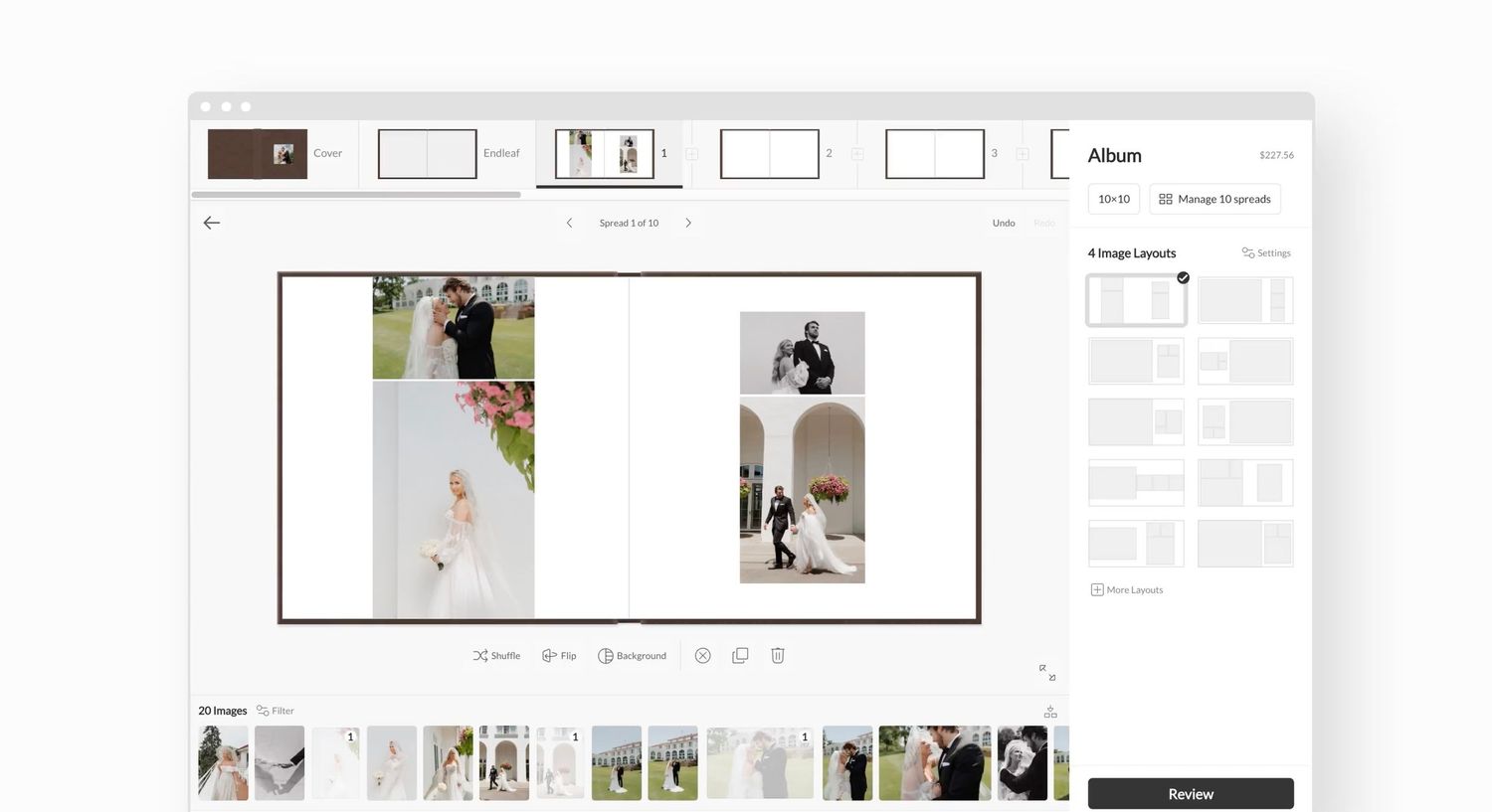1492x812 pixels.
Task: Click the circled X clear icon
Action: point(703,656)
